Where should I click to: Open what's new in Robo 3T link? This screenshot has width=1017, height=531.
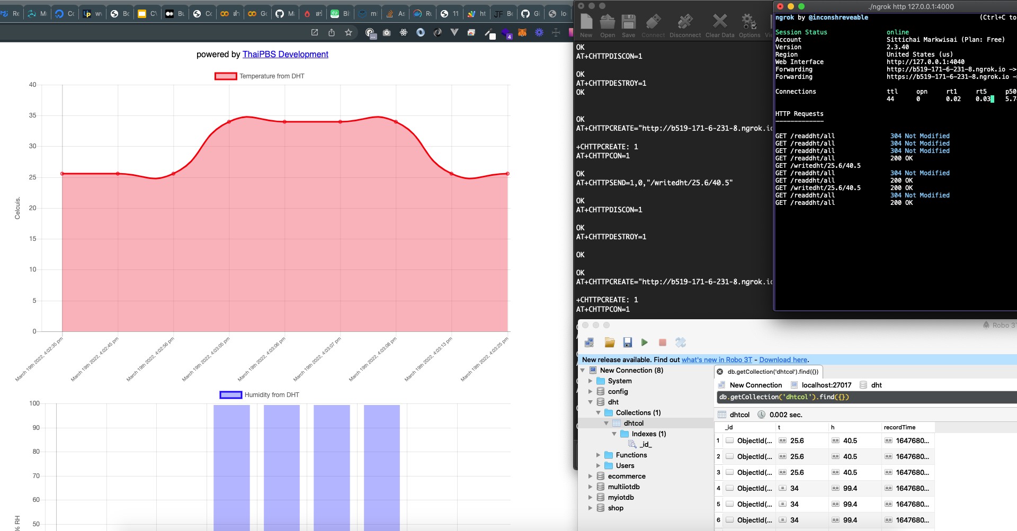(x=717, y=359)
